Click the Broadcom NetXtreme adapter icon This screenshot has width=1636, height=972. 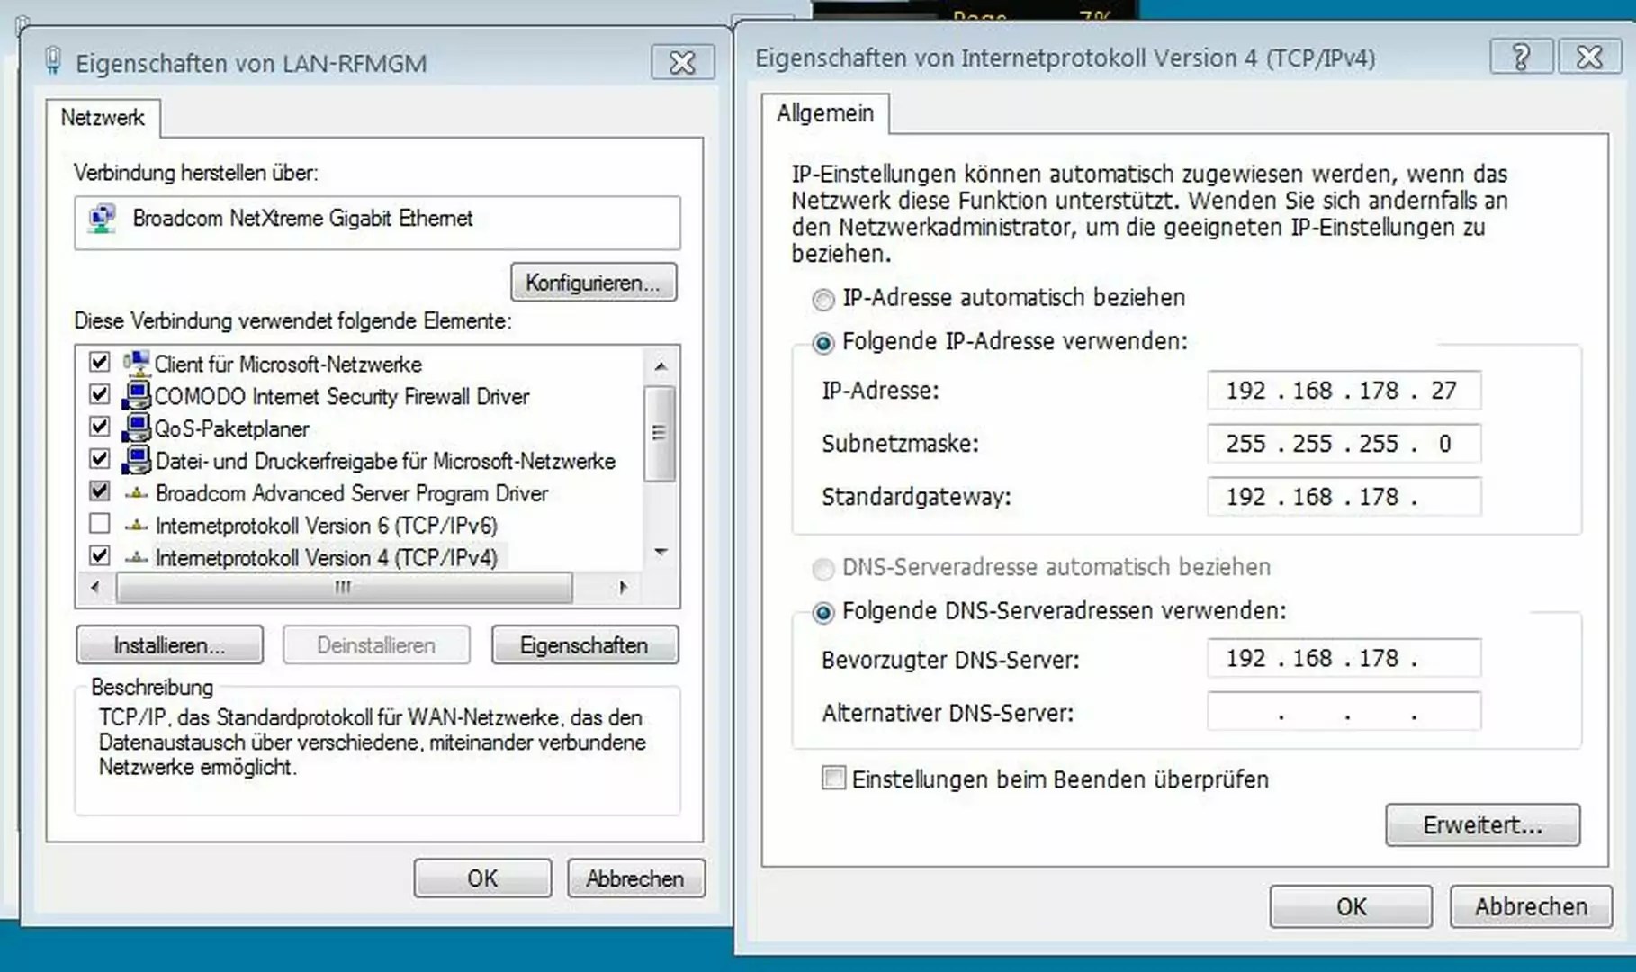[x=101, y=219]
